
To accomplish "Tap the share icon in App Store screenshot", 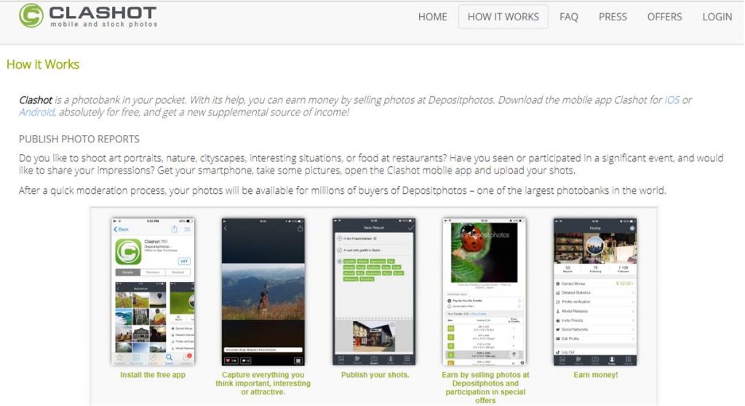I will coord(174,229).
